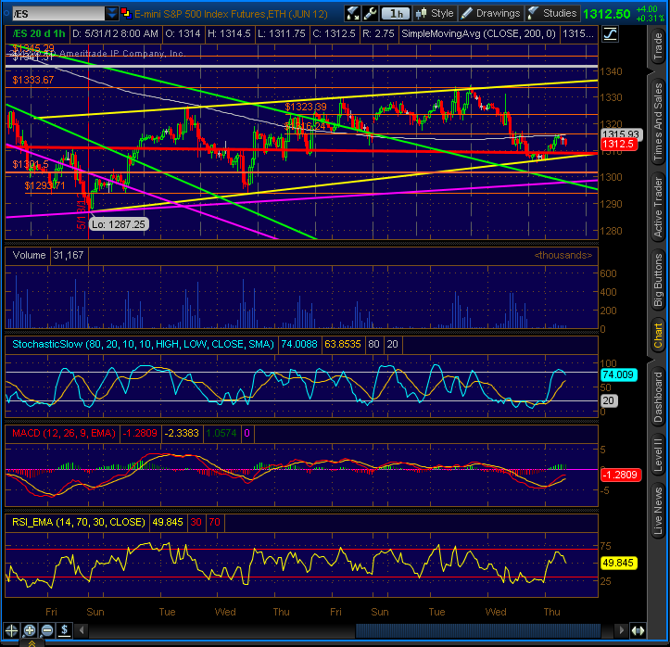The width and height of the screenshot is (670, 647).
Task: Click the expansion area arrows icon at bottom right
Action: [x=638, y=630]
